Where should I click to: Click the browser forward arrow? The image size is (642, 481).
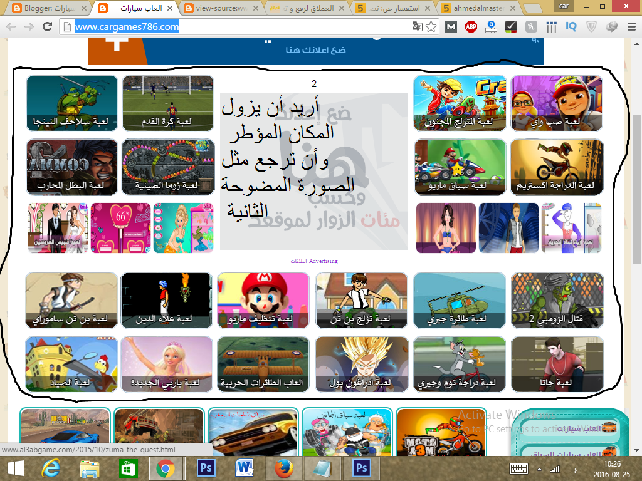[x=29, y=27]
